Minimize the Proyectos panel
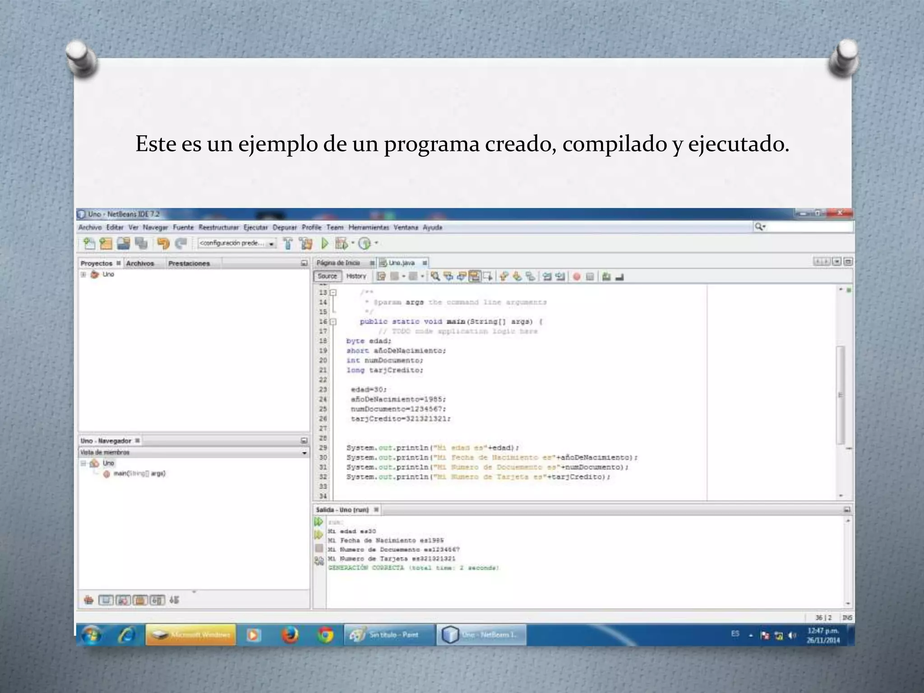This screenshot has width=924, height=693. point(304,263)
